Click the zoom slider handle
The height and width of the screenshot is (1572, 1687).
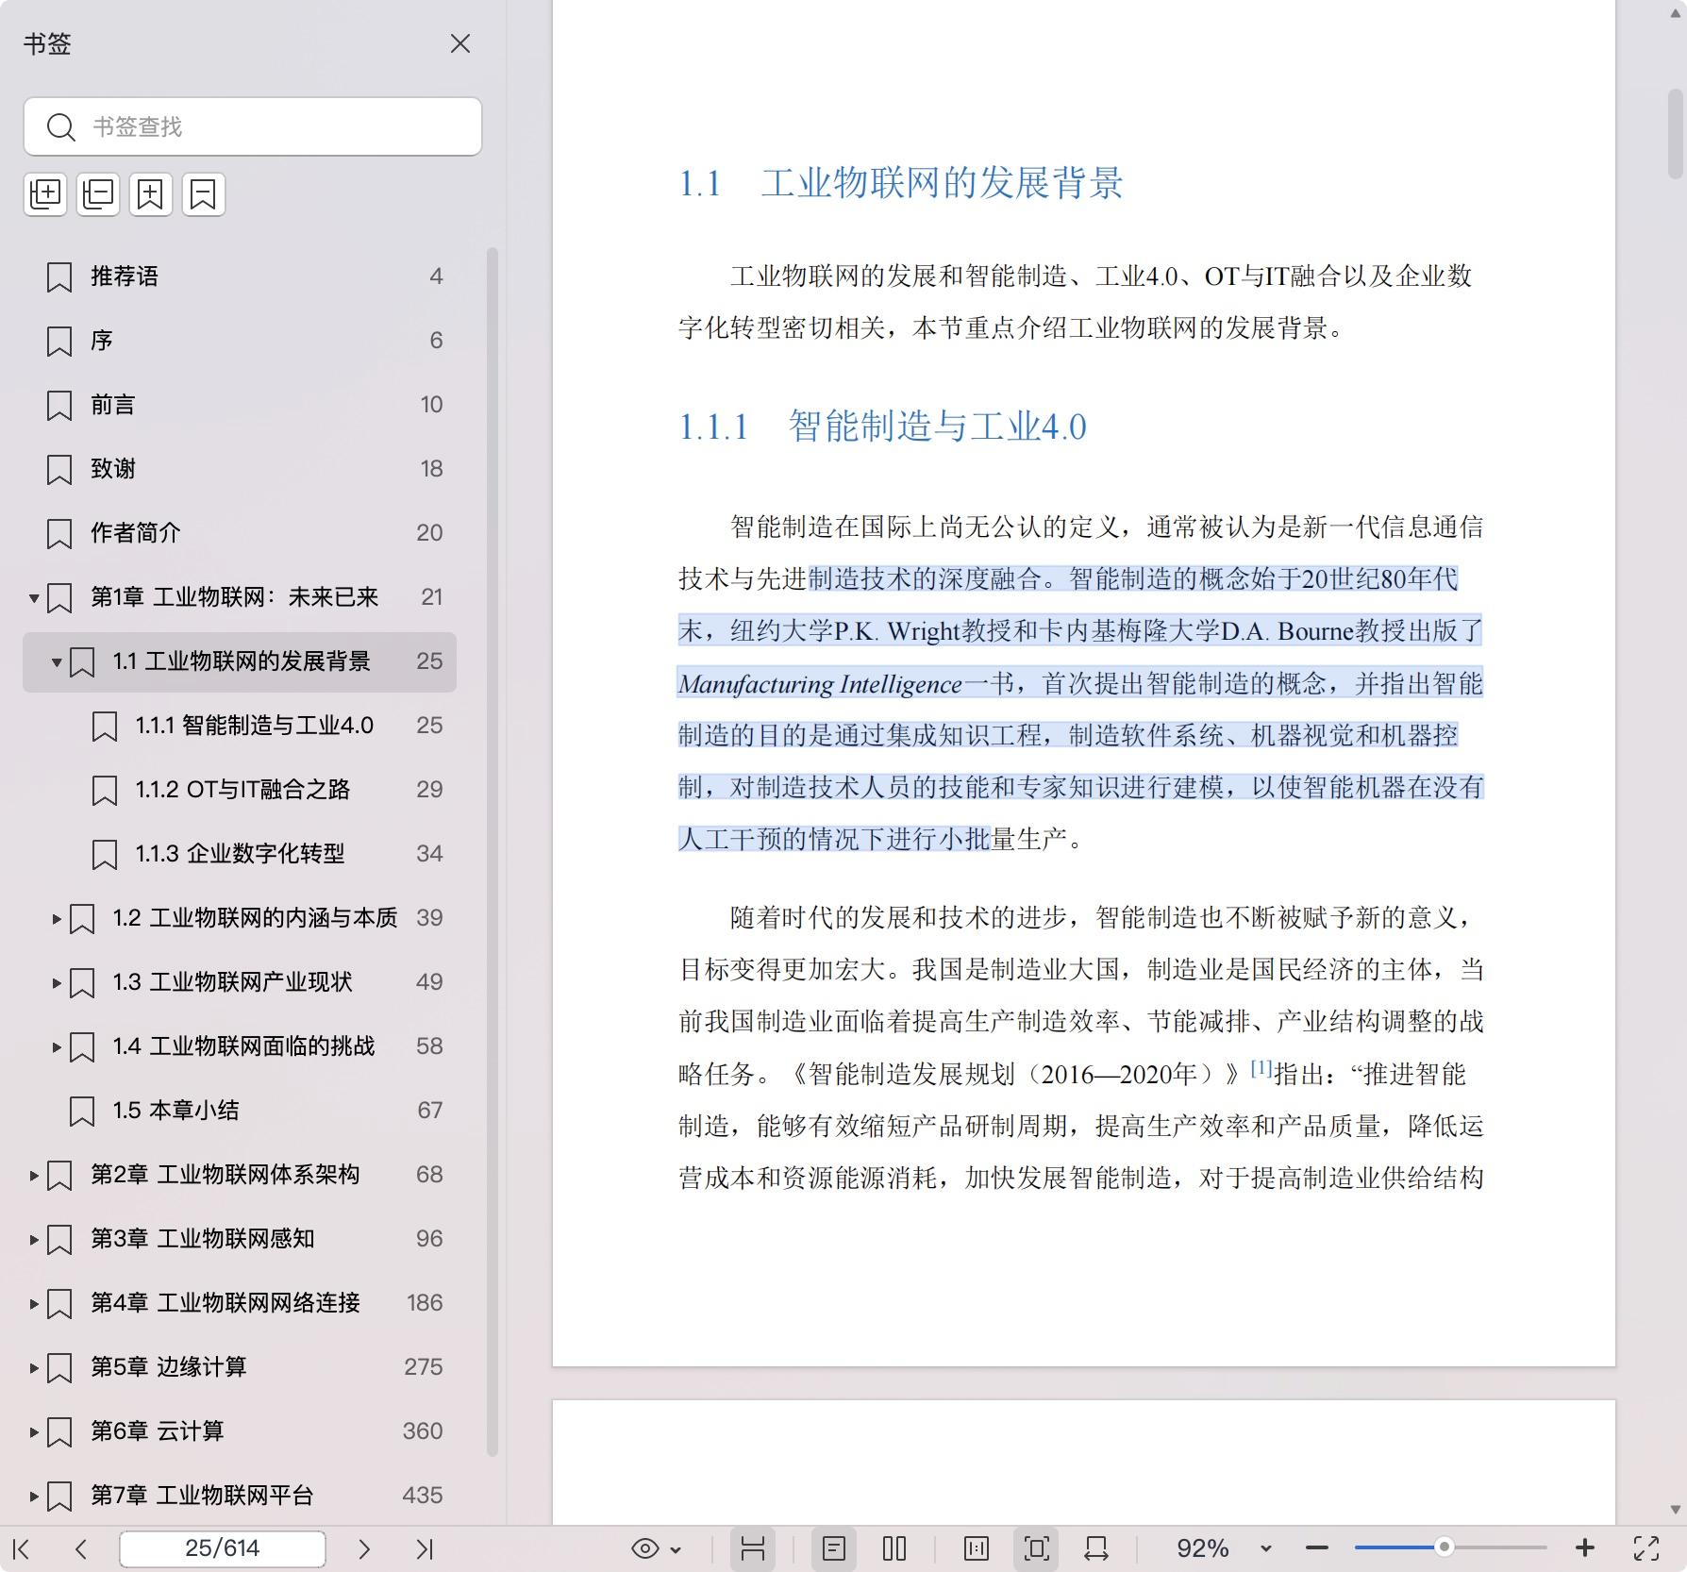click(1444, 1547)
